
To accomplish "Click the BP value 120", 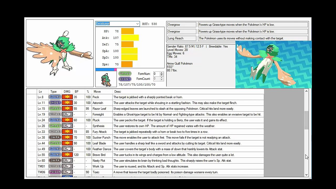I will coord(76,155).
